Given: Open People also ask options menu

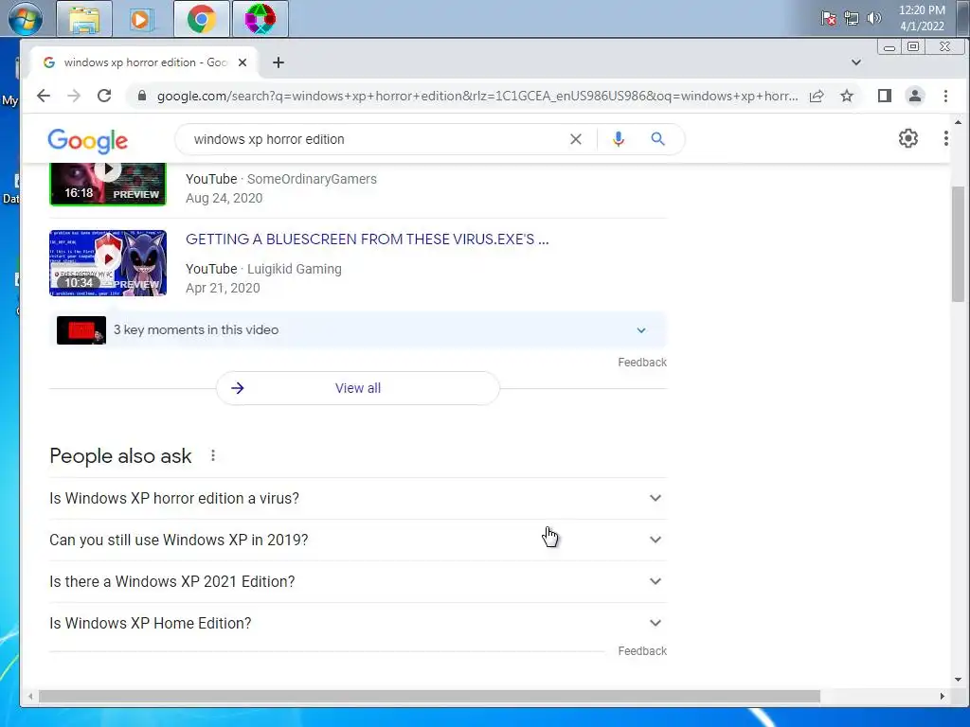Looking at the screenshot, I should (213, 455).
